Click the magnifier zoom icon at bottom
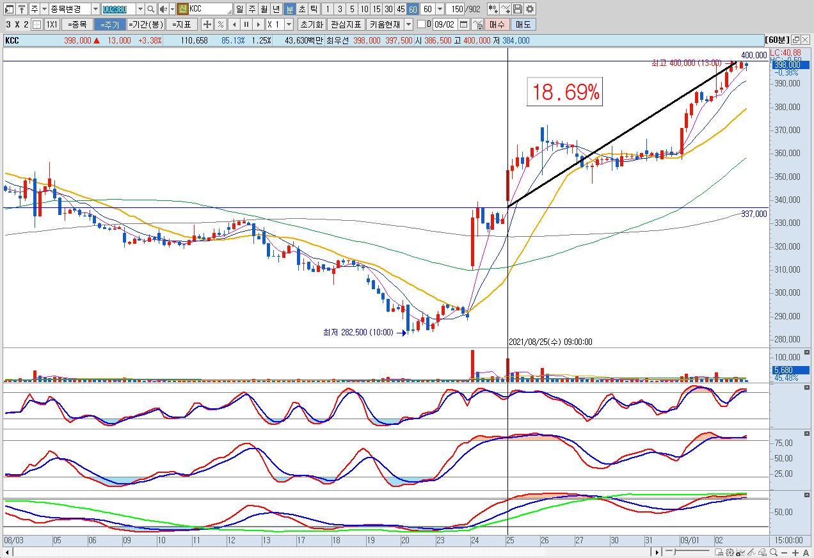This screenshot has width=814, height=558. pyautogui.click(x=774, y=552)
